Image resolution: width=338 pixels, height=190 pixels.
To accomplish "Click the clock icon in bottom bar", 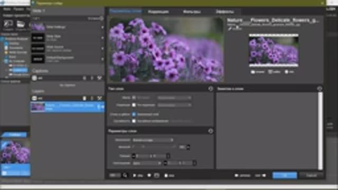I will click(x=157, y=176).
